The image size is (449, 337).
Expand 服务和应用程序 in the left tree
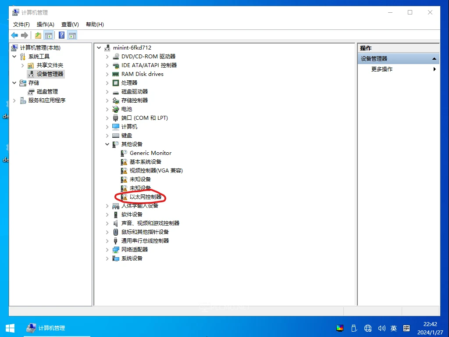(x=14, y=100)
